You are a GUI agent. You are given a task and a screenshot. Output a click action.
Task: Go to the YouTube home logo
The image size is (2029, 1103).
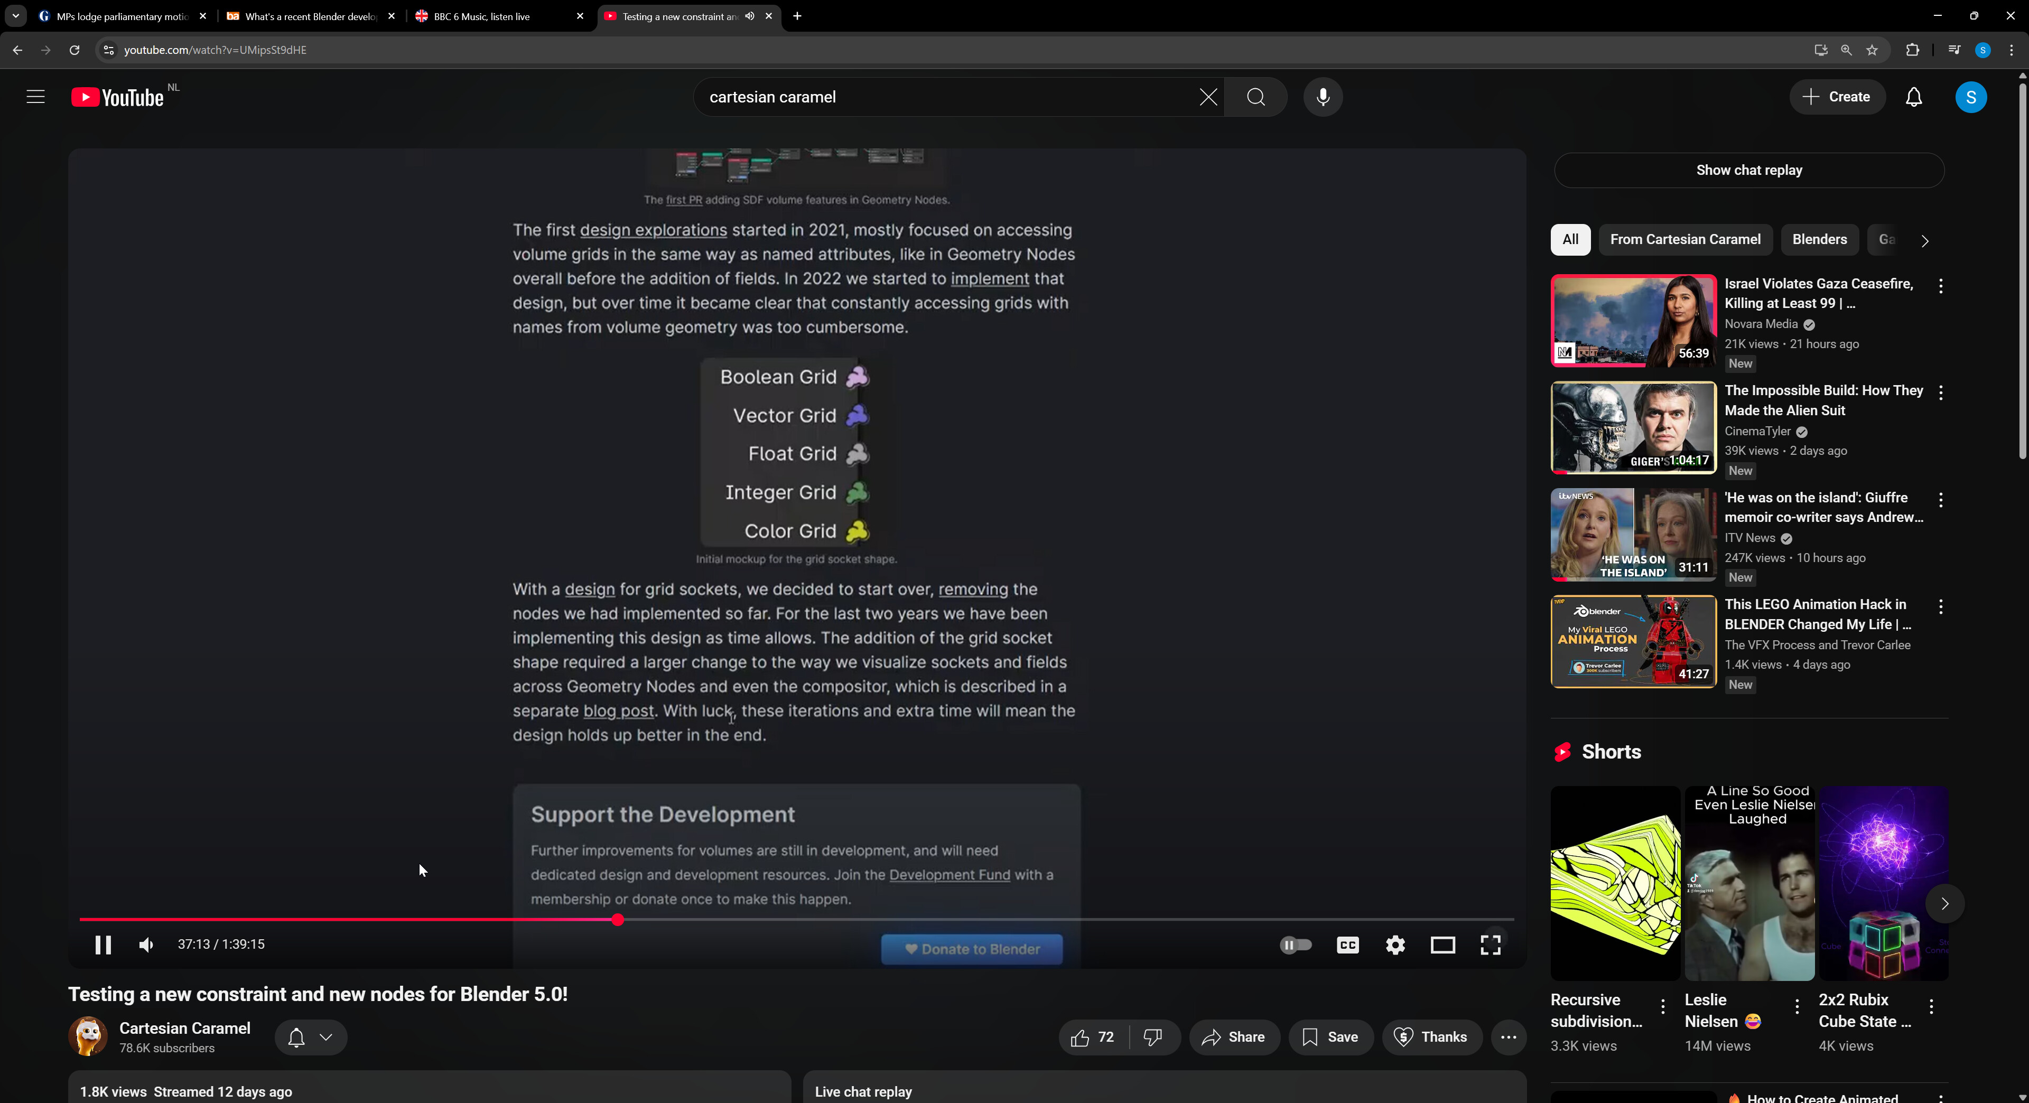point(117,97)
